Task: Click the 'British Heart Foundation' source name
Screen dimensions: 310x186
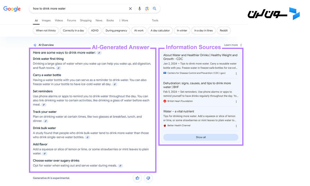Action: [x=180, y=101]
